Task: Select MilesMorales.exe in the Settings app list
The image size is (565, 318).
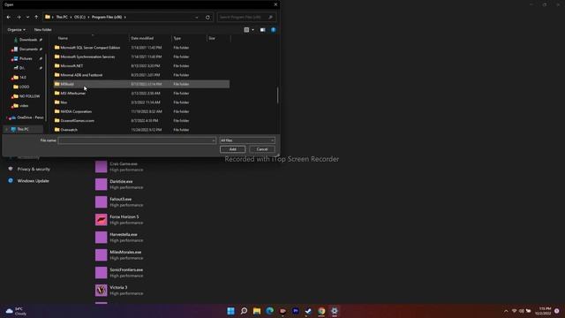Action: [125, 252]
